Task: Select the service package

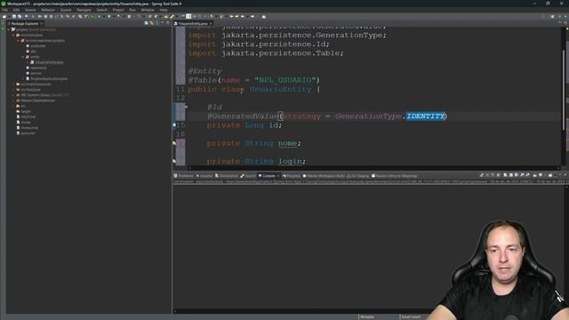Action: coord(36,73)
